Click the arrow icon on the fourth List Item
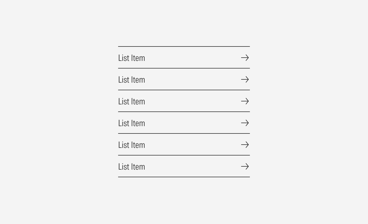The image size is (368, 224). pyautogui.click(x=245, y=123)
